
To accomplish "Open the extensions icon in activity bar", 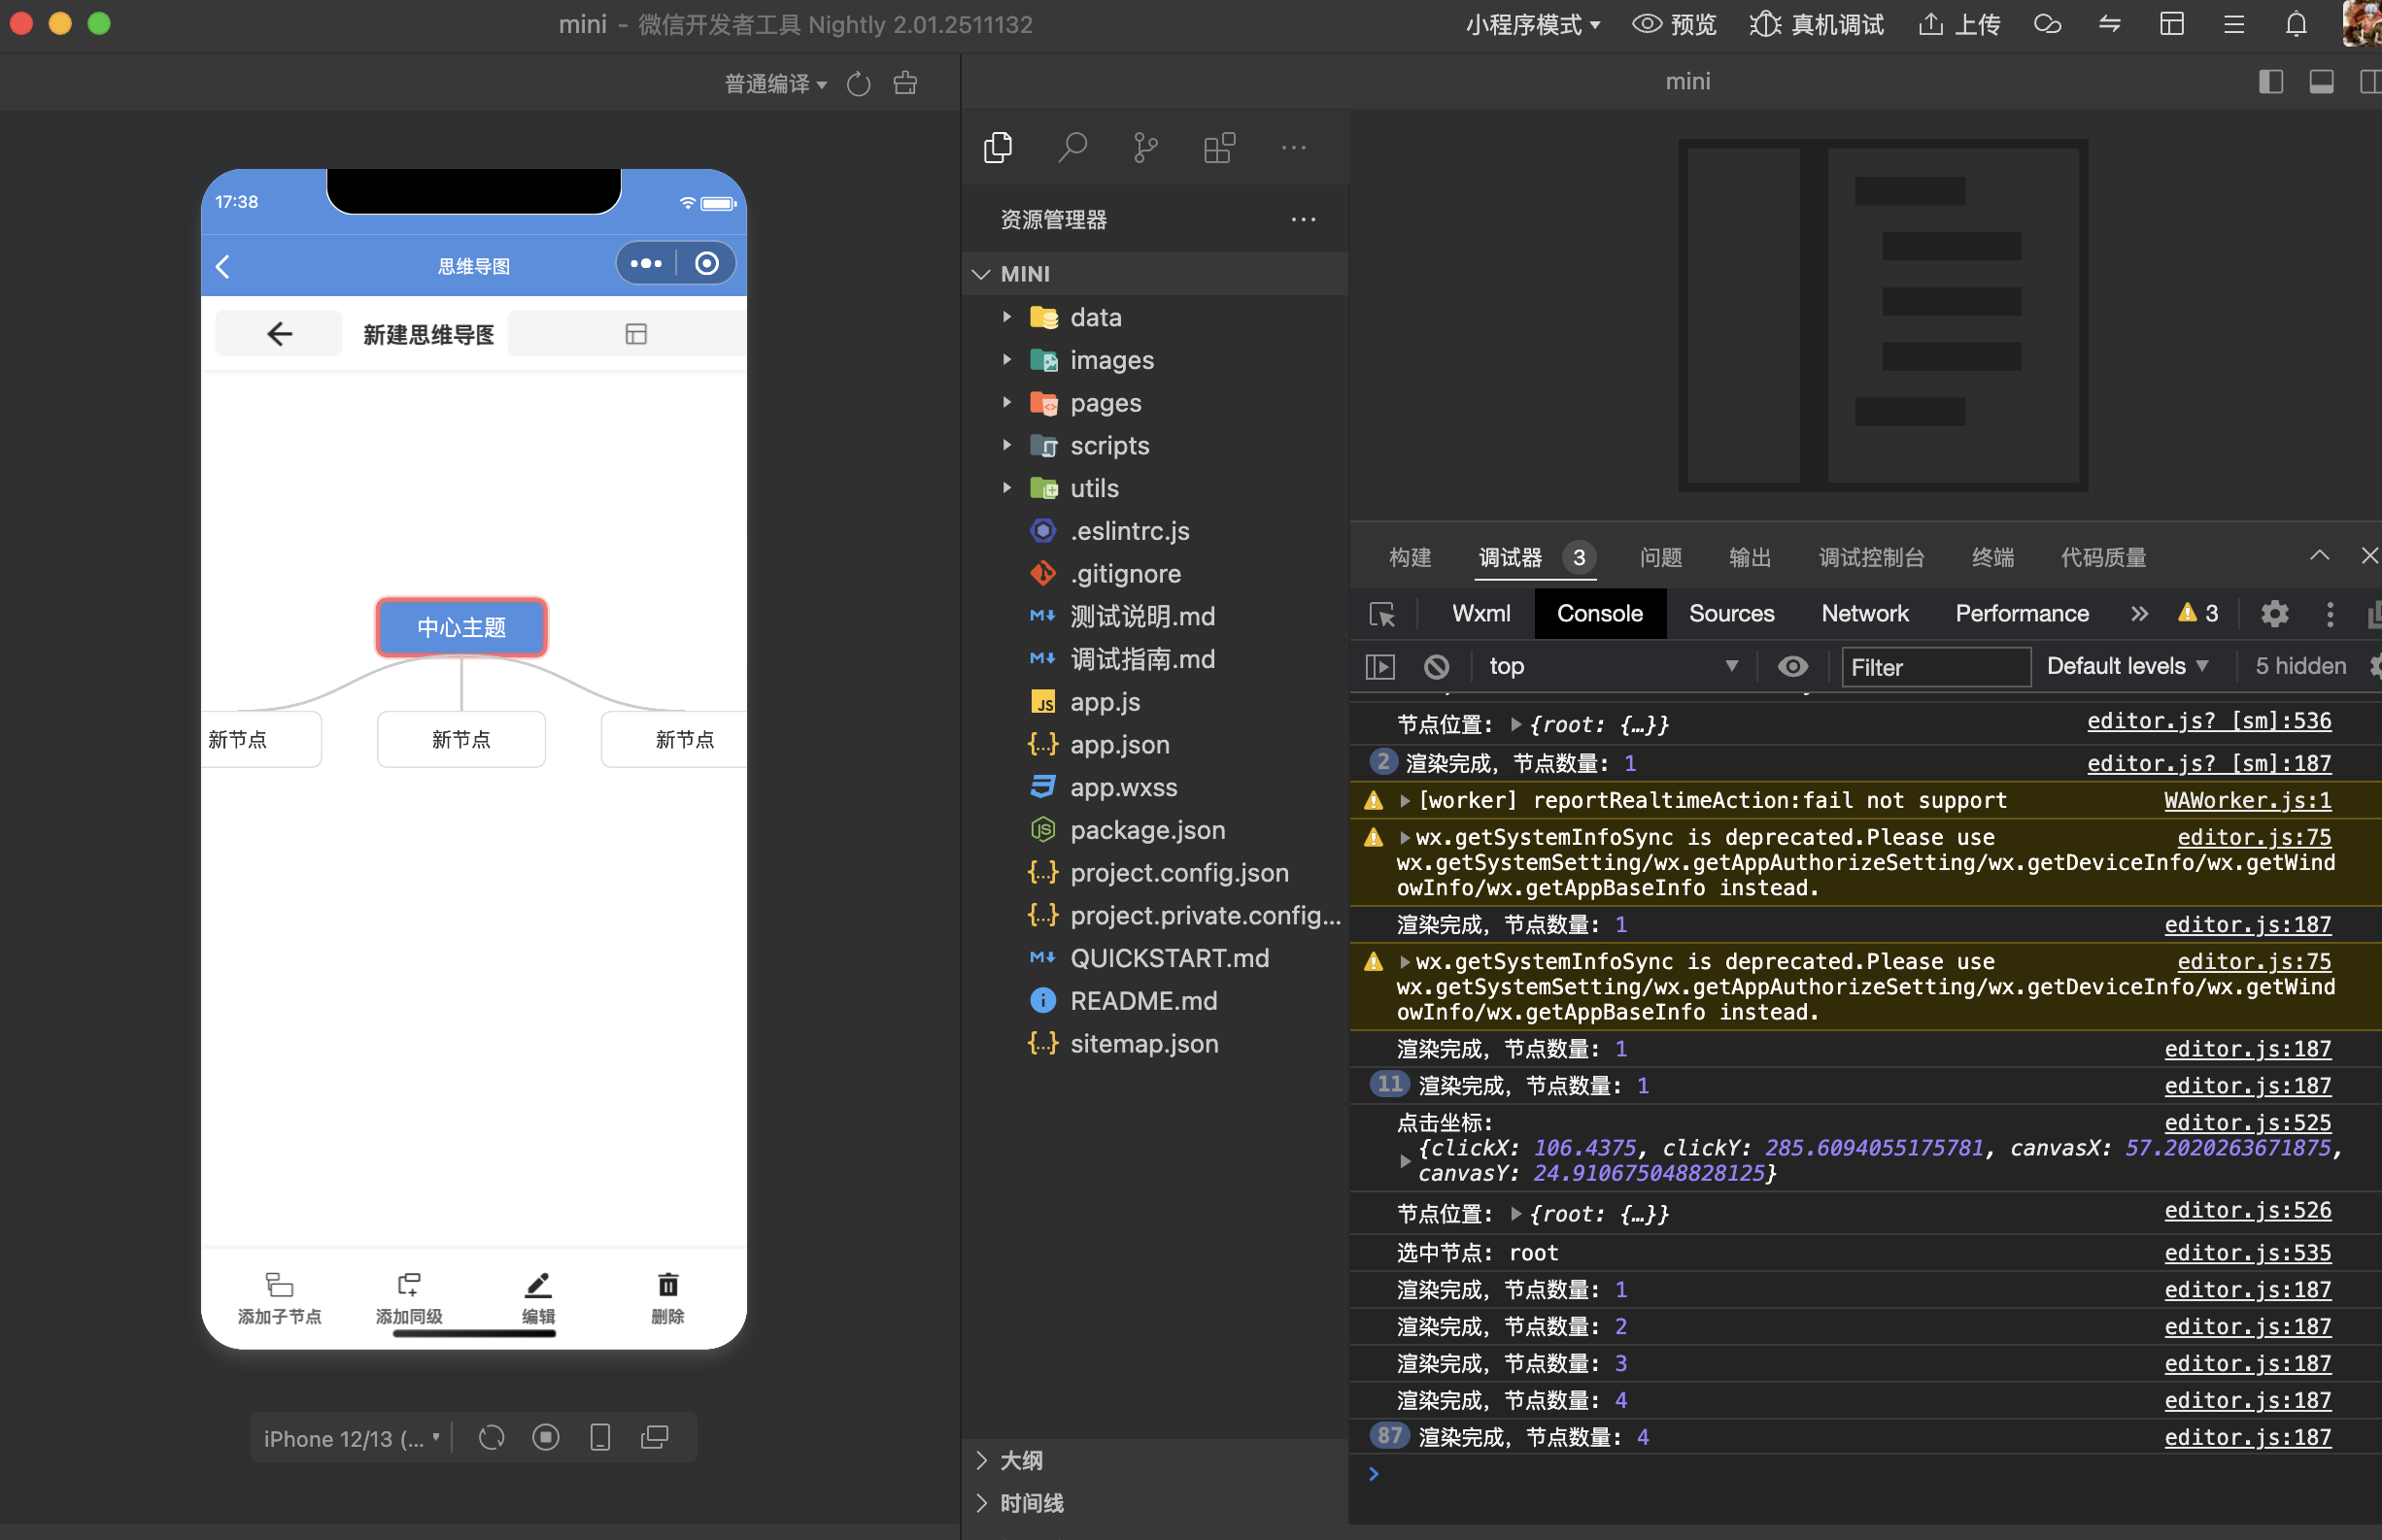I will pos(1218,148).
